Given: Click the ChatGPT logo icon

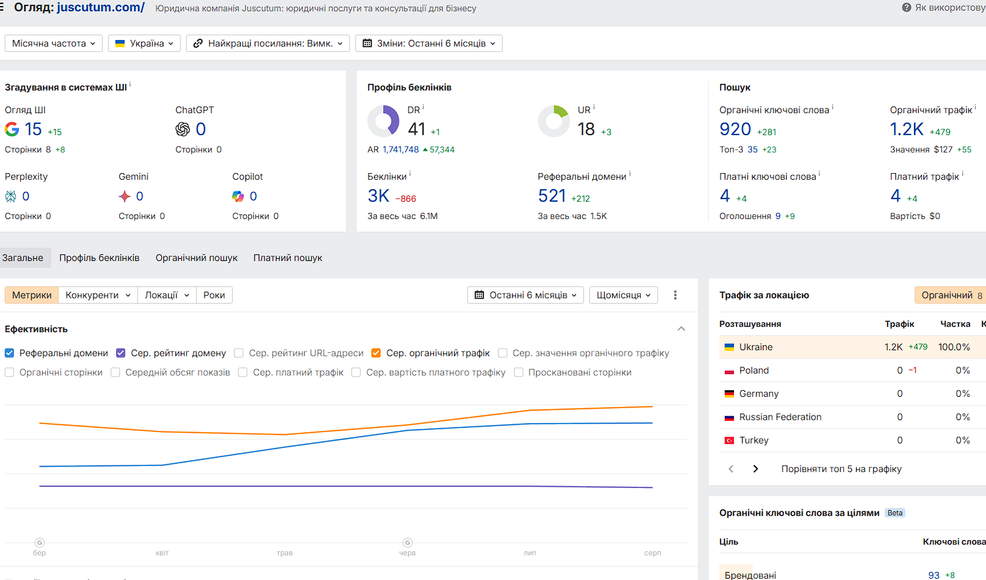Looking at the screenshot, I should coord(183,129).
